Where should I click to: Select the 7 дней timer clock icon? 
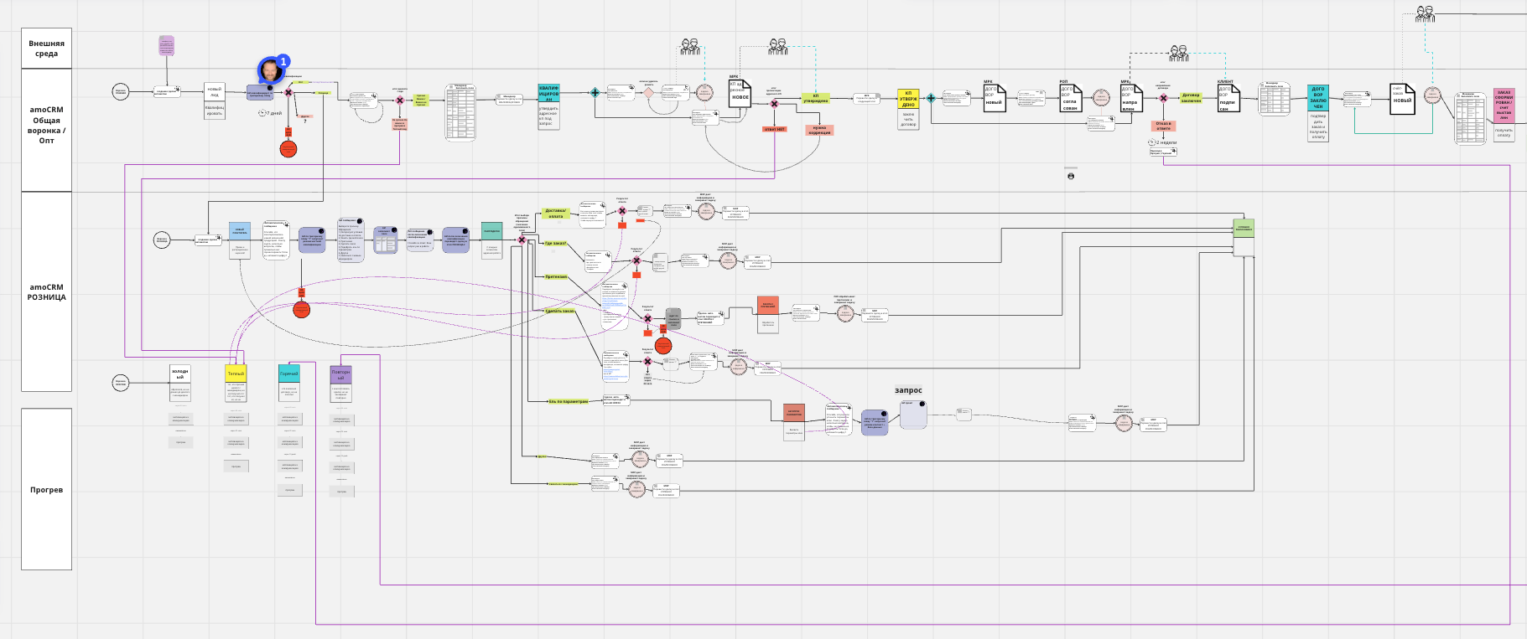pyautogui.click(x=262, y=112)
